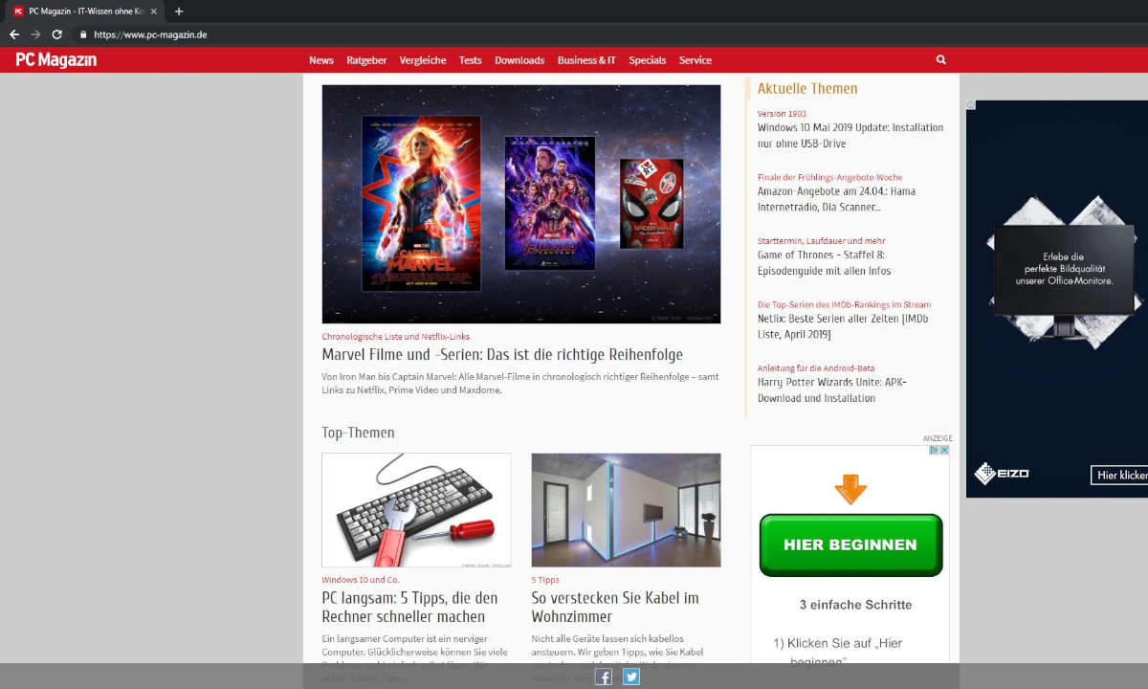
Task: Share page via Facebook icon
Action: (604, 677)
